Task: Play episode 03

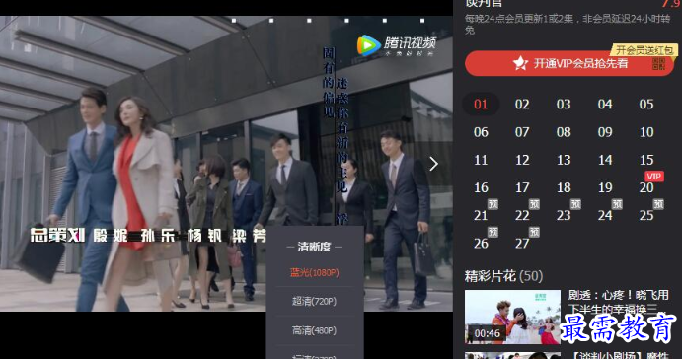Action: point(564,105)
